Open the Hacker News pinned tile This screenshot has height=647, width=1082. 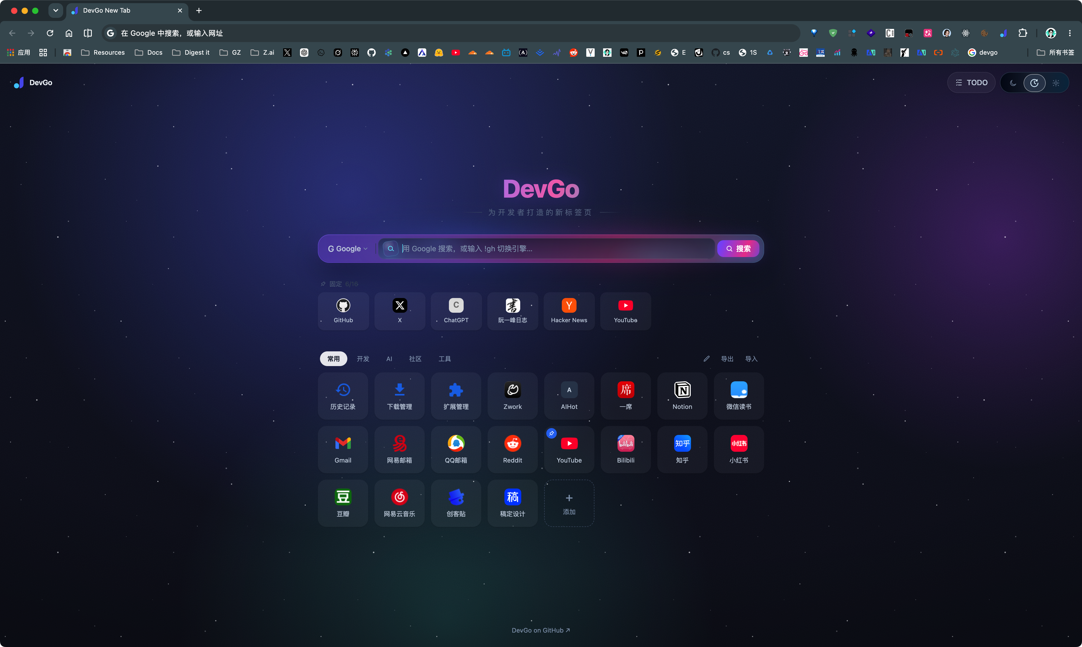coord(569,311)
